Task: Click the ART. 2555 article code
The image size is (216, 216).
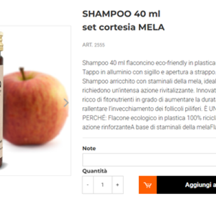Action: coord(93,45)
